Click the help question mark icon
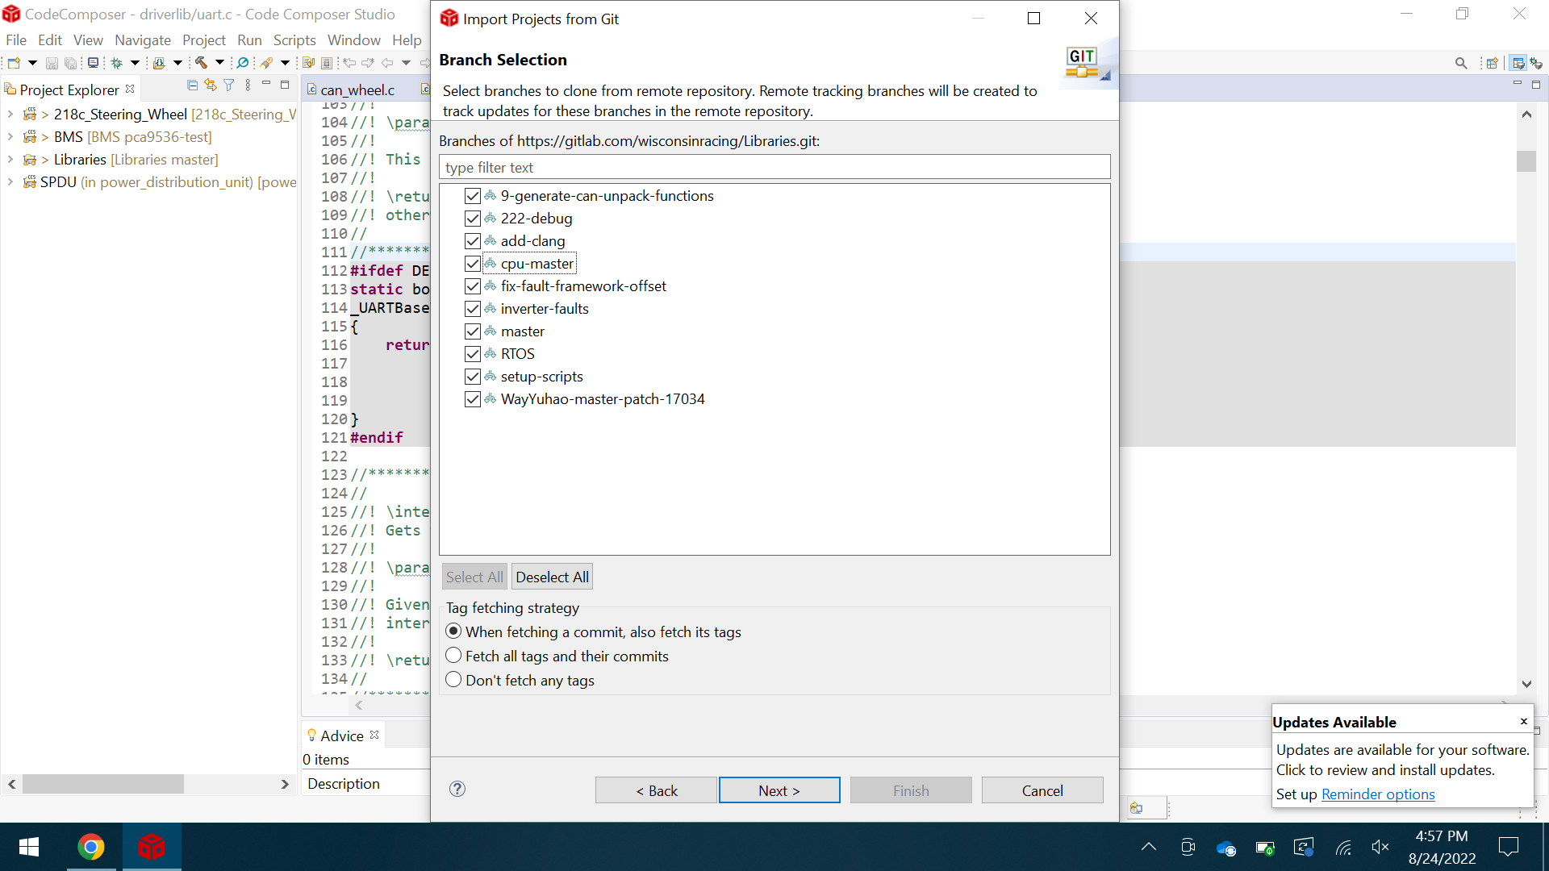 457,790
